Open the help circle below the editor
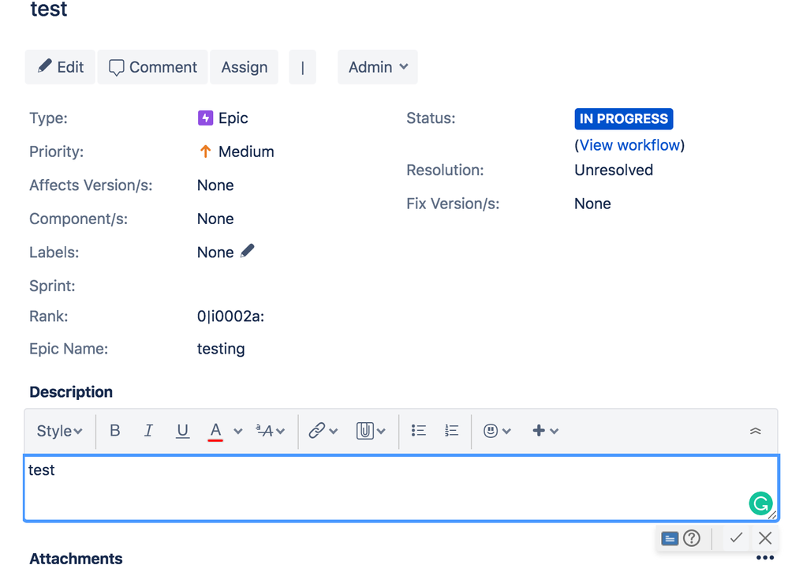Screen dimensions: 788x565 (x=692, y=538)
